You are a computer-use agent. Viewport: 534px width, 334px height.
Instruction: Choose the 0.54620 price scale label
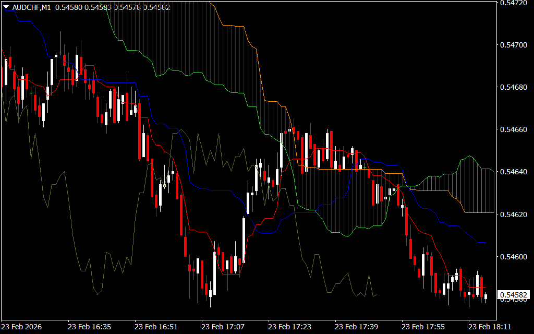[x=514, y=214]
